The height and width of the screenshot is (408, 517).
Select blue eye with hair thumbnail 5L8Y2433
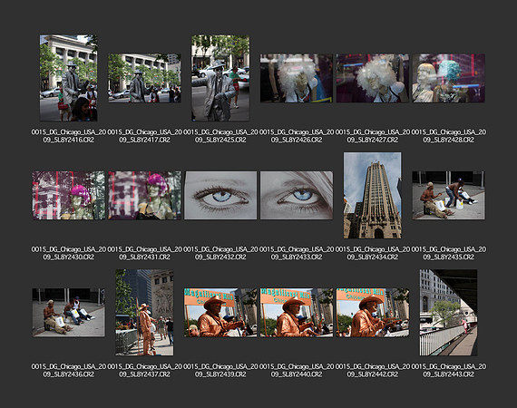pyautogui.click(x=297, y=196)
